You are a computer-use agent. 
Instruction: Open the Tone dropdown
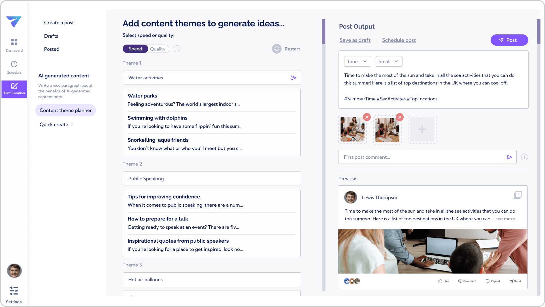point(357,61)
